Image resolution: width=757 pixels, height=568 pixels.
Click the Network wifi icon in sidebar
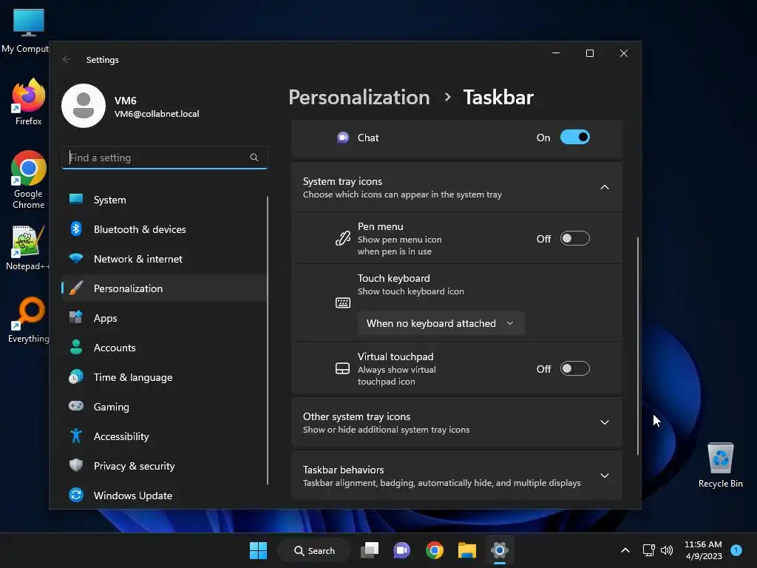76,258
